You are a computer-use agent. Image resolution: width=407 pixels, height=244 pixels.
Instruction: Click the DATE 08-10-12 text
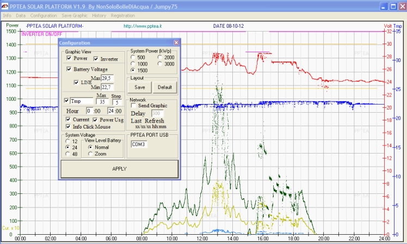(229, 26)
